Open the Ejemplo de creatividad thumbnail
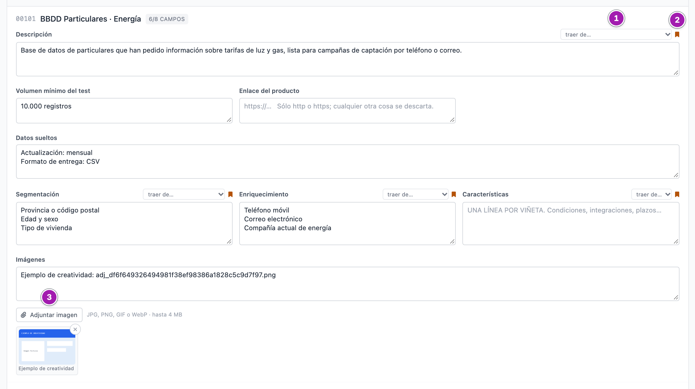This screenshot has width=695, height=389. tap(47, 347)
